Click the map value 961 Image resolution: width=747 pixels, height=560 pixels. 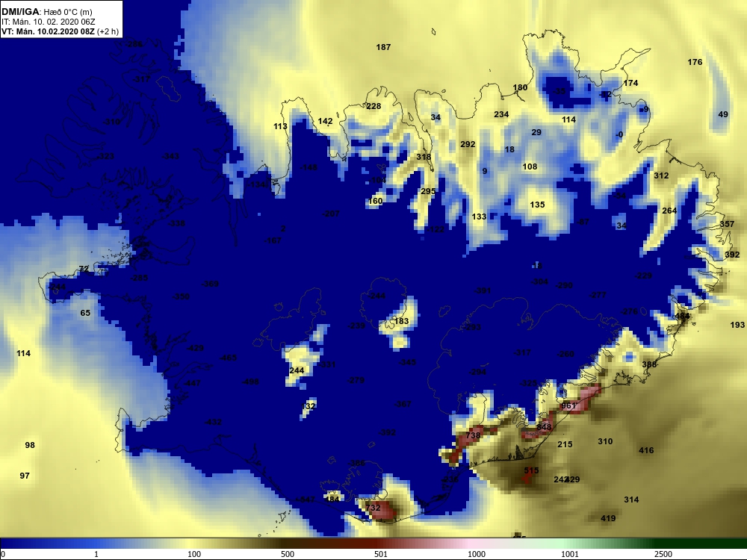(x=568, y=405)
